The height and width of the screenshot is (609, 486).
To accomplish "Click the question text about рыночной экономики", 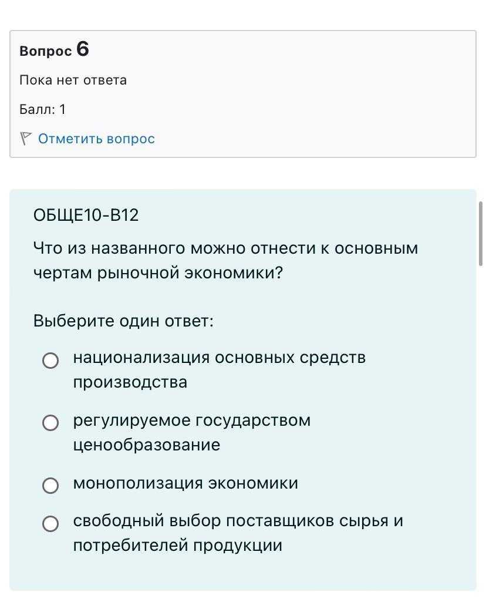I will click(x=225, y=261).
